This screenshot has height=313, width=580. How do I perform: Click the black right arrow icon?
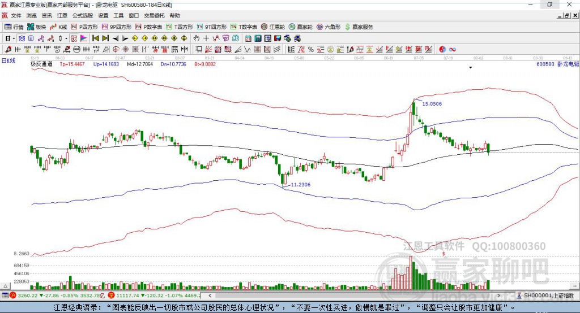point(125,38)
